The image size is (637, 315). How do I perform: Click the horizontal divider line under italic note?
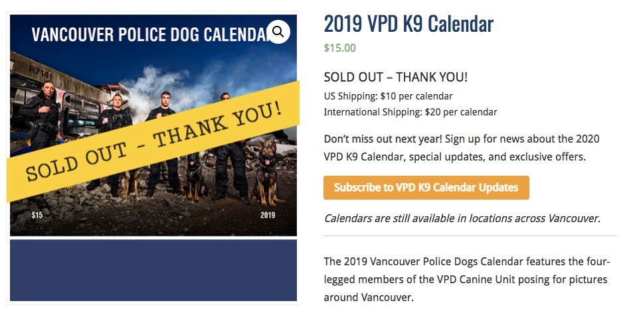pyautogui.click(x=470, y=236)
